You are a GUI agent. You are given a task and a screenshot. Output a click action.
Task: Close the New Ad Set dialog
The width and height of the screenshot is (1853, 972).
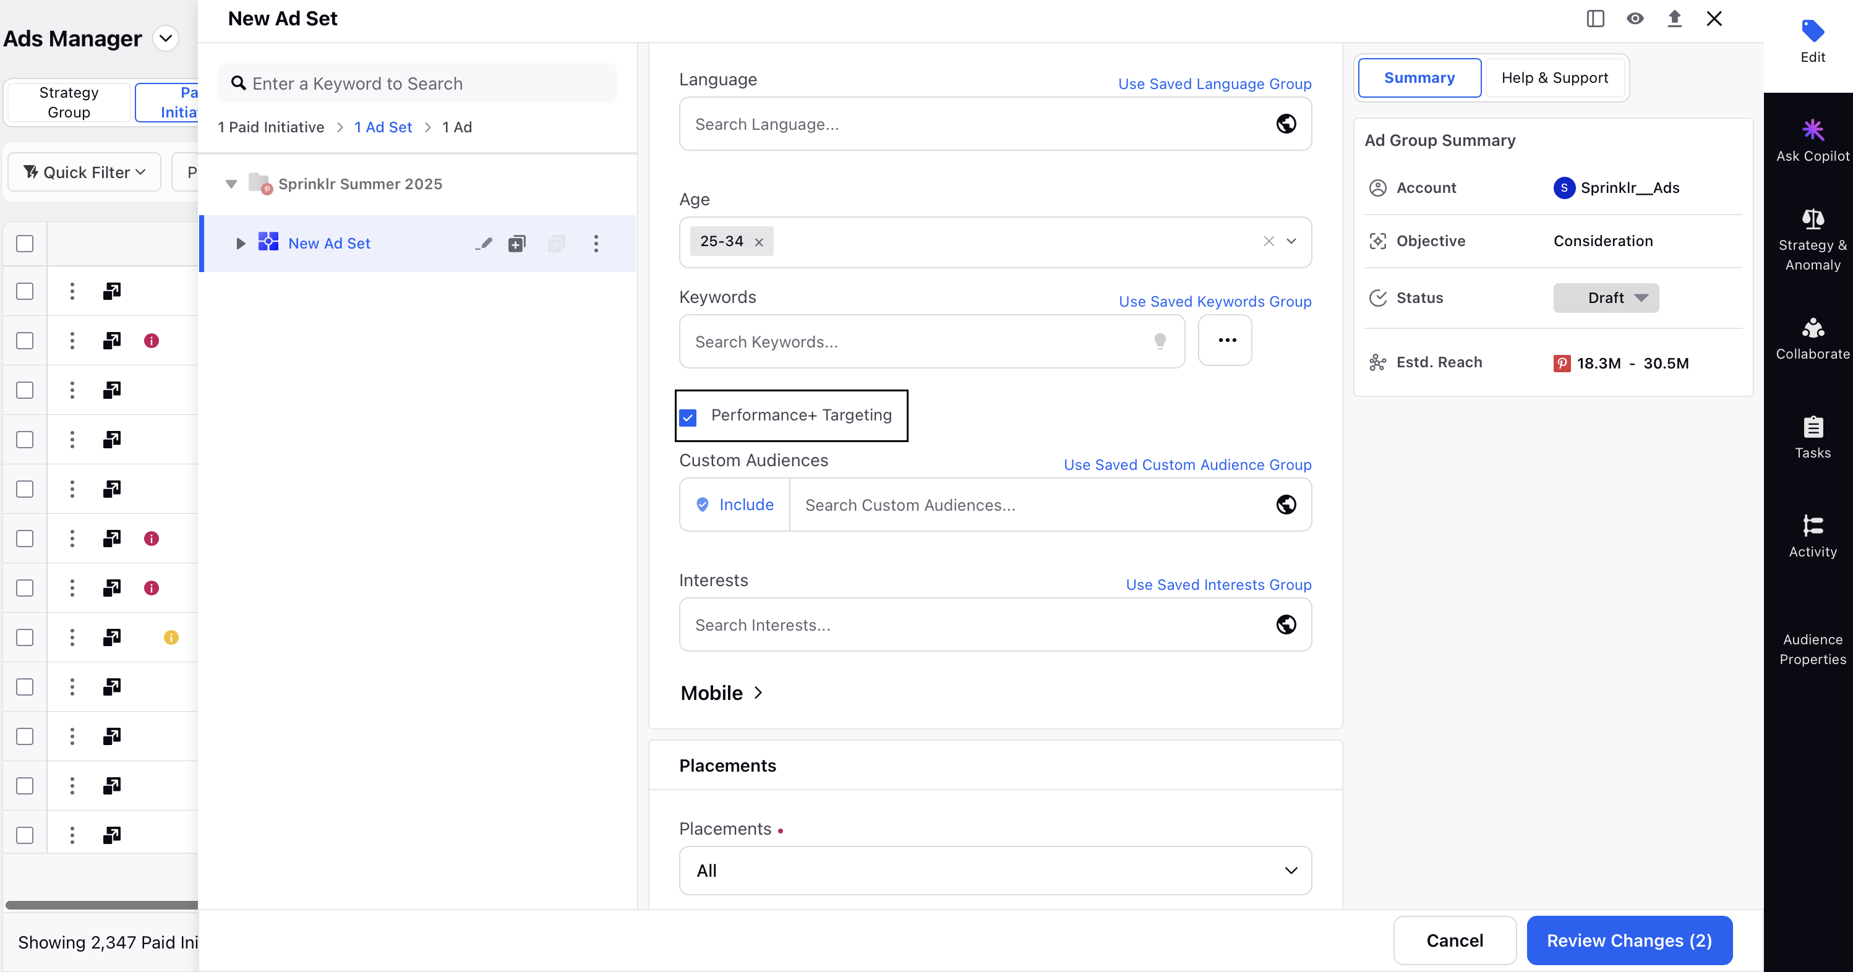(x=1713, y=19)
